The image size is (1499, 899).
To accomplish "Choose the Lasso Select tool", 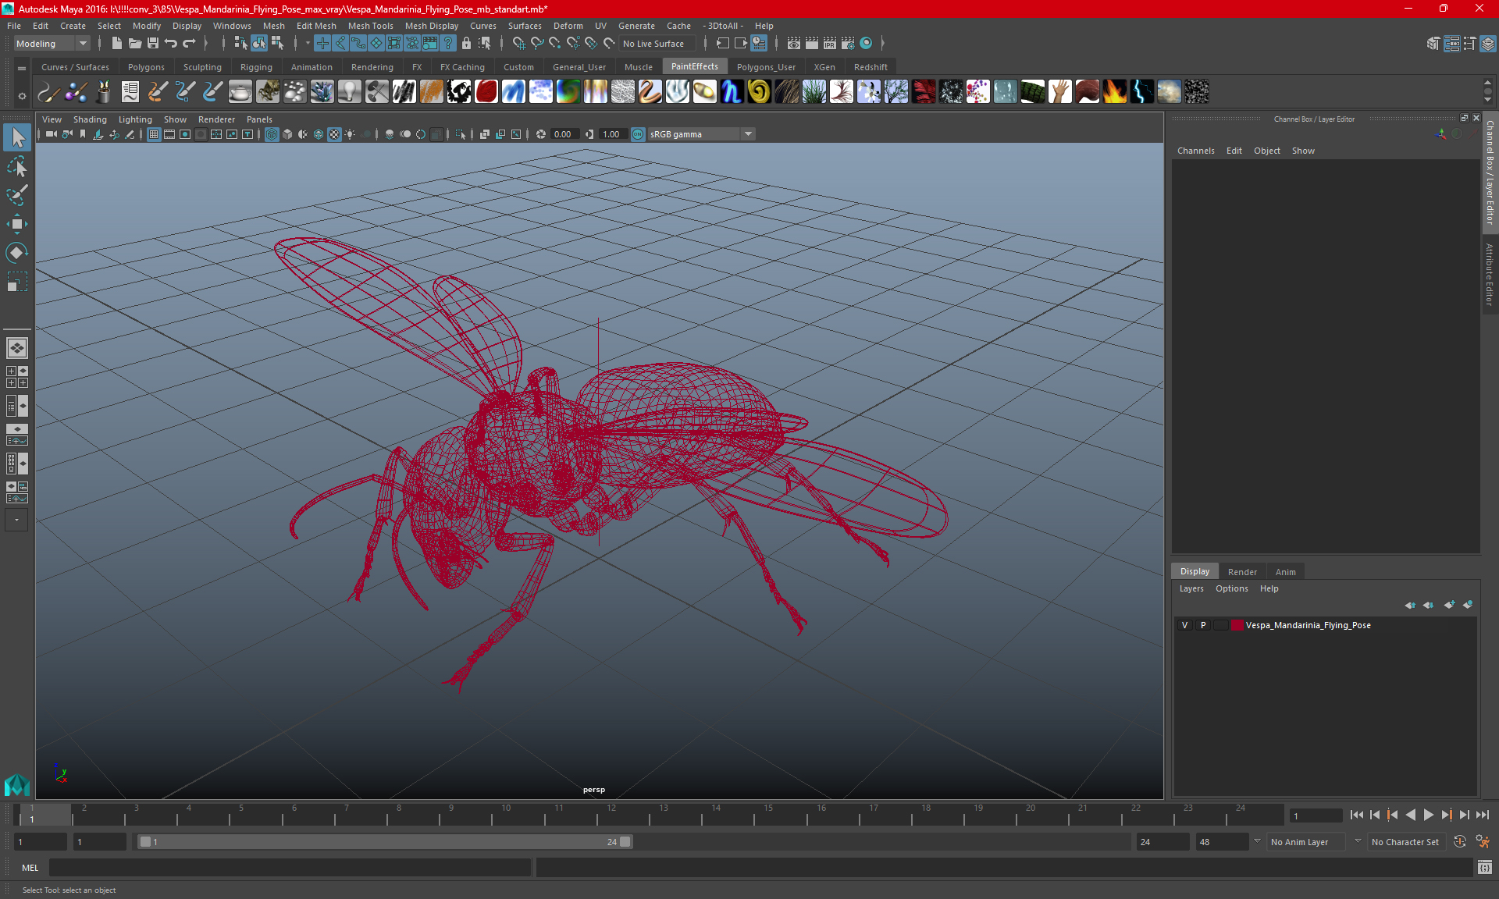I will [16, 167].
